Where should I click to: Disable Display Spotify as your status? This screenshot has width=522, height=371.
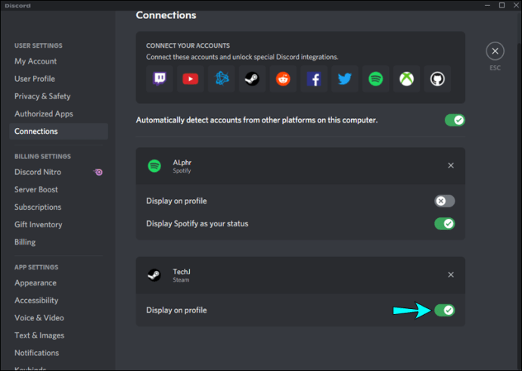click(445, 223)
